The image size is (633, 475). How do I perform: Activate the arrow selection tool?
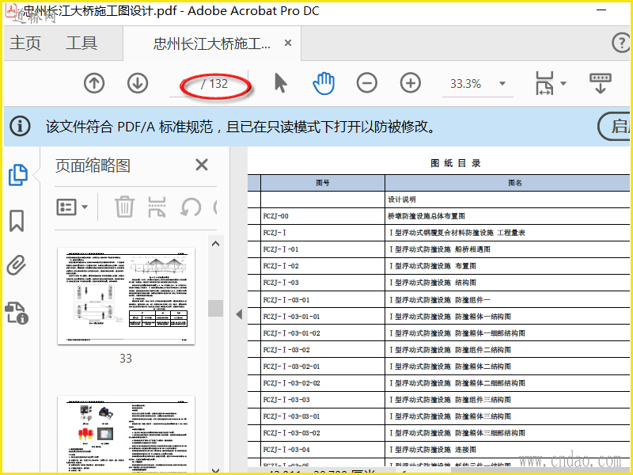coord(281,84)
